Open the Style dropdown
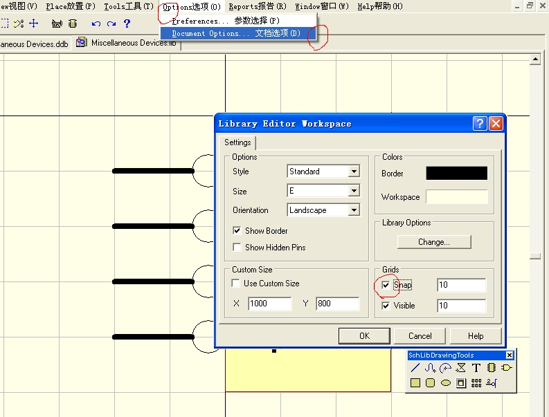 click(354, 172)
